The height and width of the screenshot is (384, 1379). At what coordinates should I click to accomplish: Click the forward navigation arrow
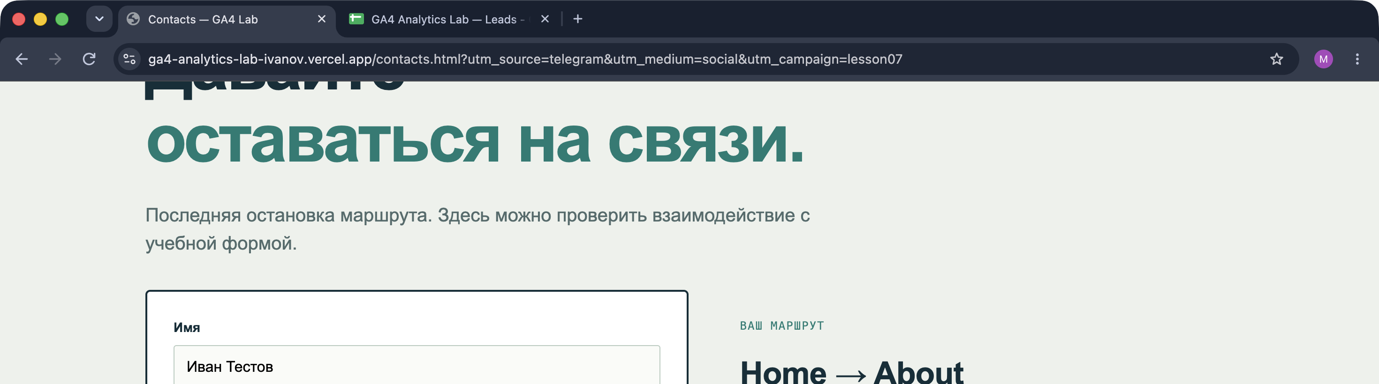click(x=55, y=59)
